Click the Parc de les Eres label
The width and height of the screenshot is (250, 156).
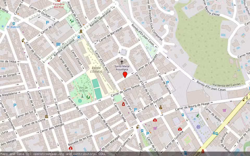click(x=84, y=89)
